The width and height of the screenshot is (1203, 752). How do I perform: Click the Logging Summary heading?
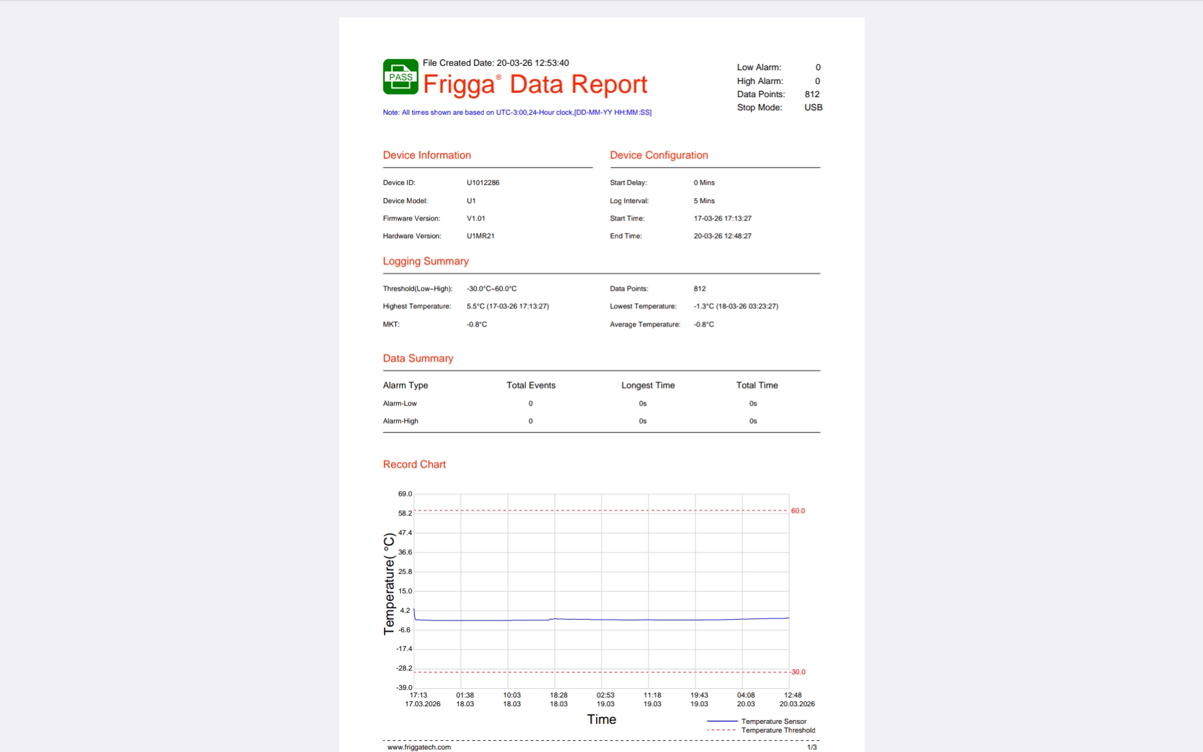click(x=425, y=261)
